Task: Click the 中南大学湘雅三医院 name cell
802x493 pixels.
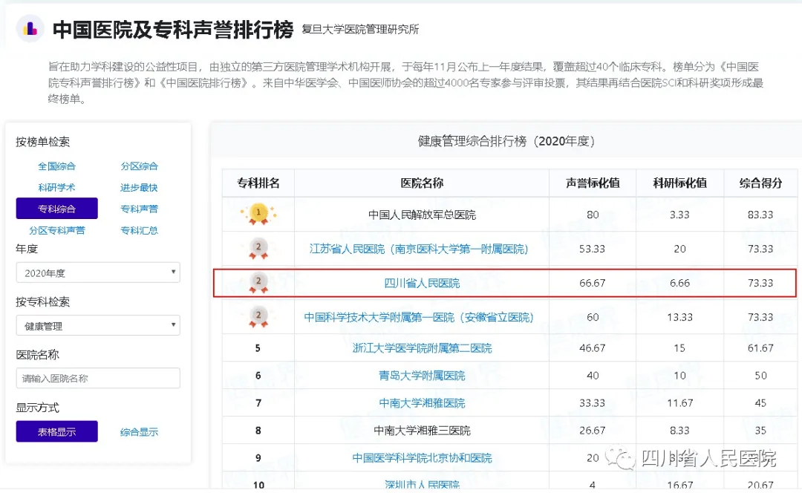Action: pyautogui.click(x=422, y=431)
